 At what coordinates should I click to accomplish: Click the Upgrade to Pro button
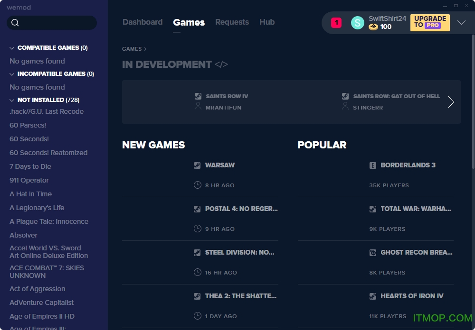[430, 22]
